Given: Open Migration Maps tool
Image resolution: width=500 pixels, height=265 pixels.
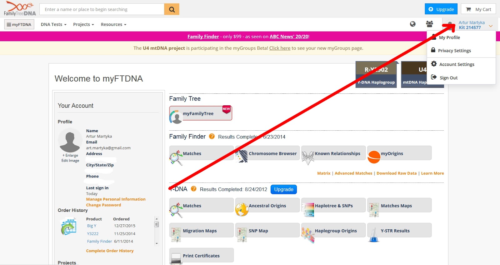Looking at the screenshot, I should click(201, 231).
